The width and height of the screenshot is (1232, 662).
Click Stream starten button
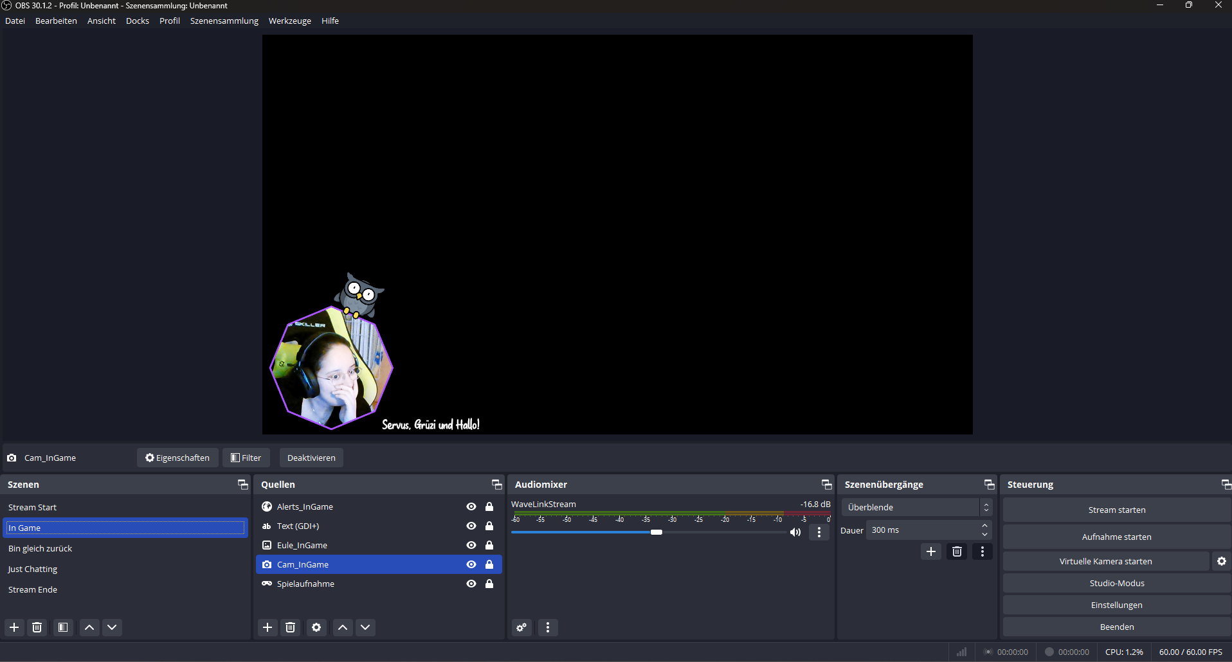coord(1116,510)
